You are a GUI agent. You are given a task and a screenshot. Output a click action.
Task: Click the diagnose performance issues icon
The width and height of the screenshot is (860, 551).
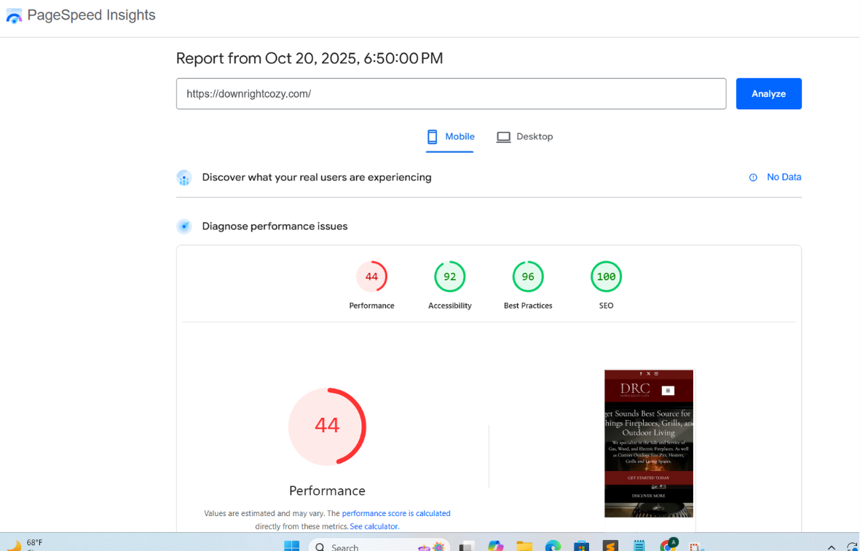184,226
